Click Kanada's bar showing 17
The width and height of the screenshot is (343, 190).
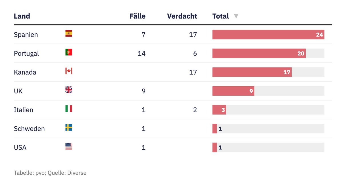(252, 72)
